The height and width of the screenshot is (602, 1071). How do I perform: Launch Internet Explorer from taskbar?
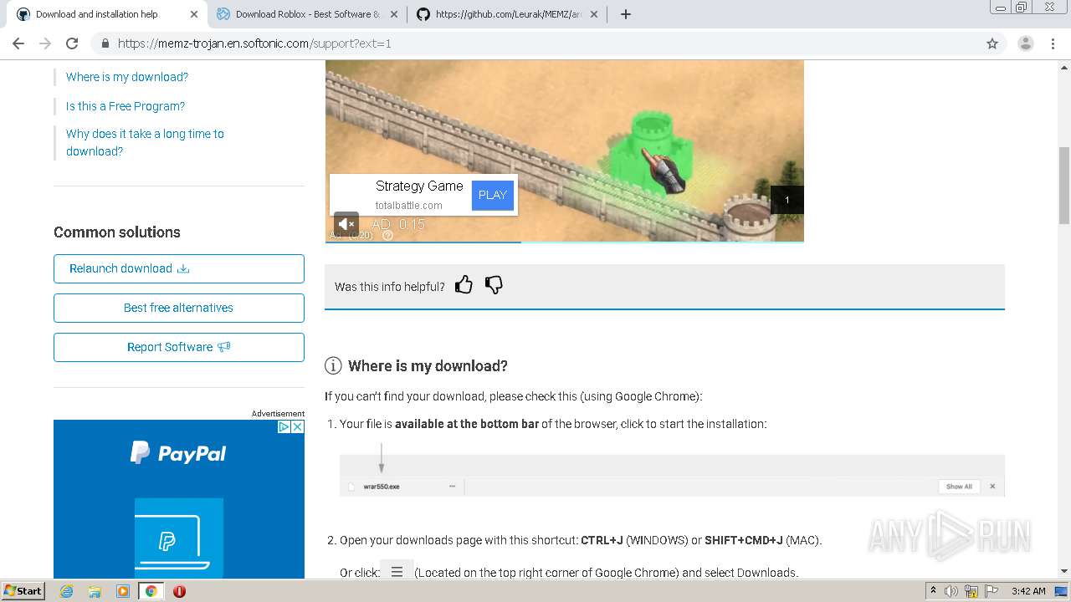click(x=66, y=591)
